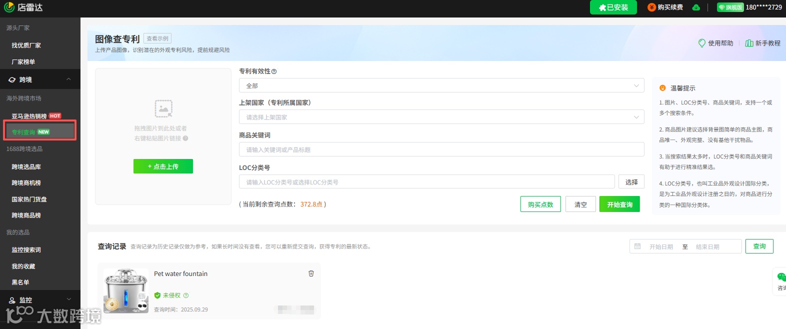This screenshot has width=786, height=329.
Task: Open Pet water fountain thumbnail
Action: [126, 291]
